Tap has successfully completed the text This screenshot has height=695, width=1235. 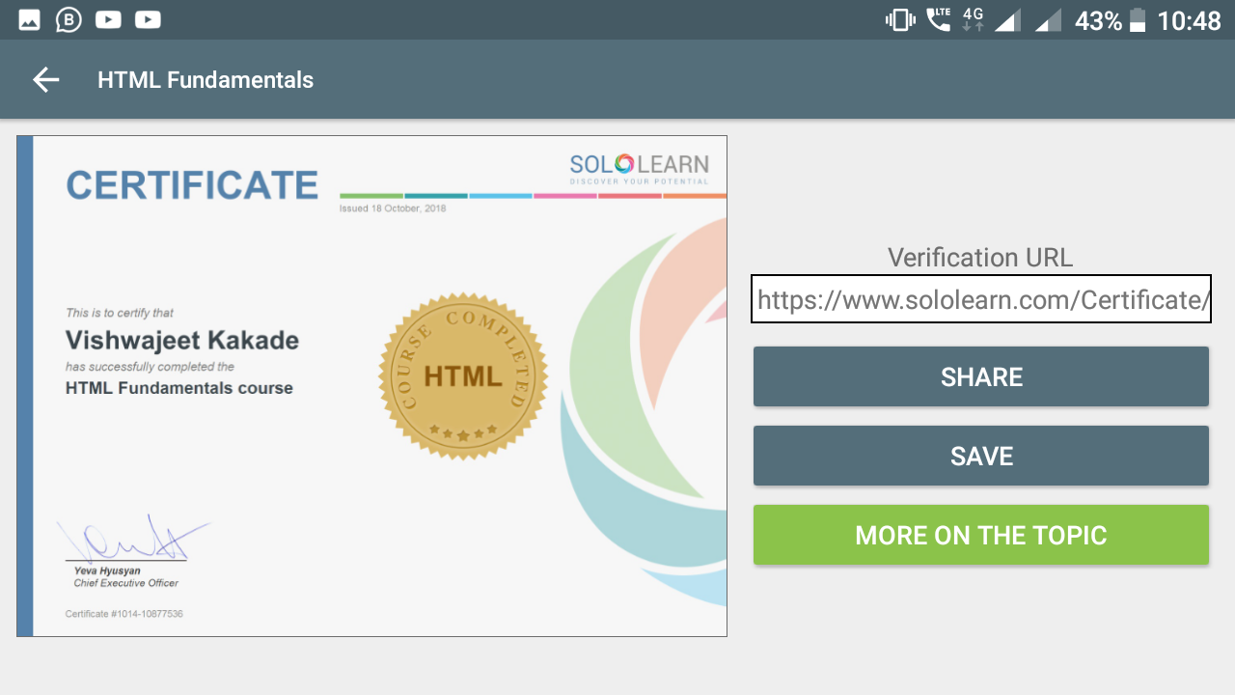tap(150, 367)
